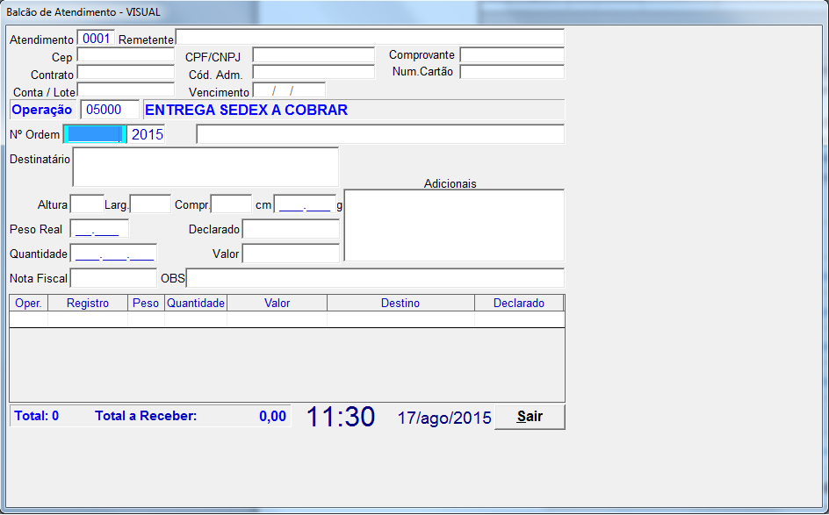Click the 11:30 clock display
The width and height of the screenshot is (829, 515).
[x=341, y=417]
